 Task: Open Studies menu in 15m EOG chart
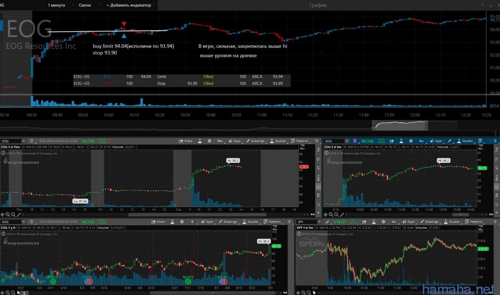coord(278,141)
